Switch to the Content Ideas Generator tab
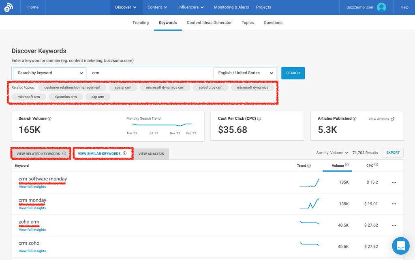 [x=209, y=23]
